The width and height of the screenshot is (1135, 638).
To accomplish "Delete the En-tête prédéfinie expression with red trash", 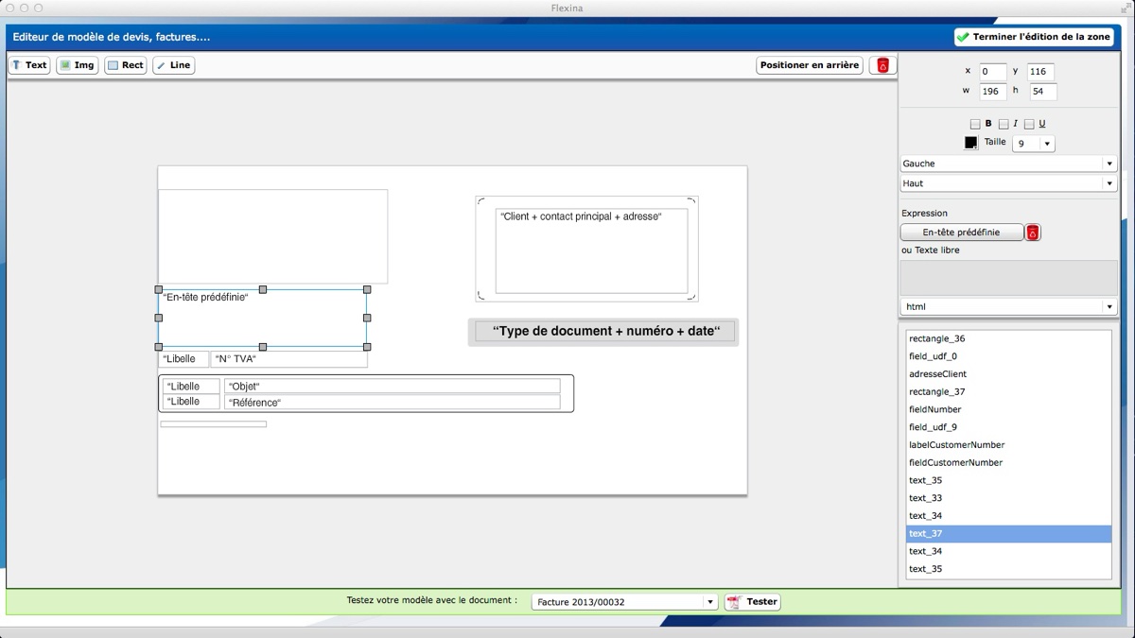I will pos(1033,233).
